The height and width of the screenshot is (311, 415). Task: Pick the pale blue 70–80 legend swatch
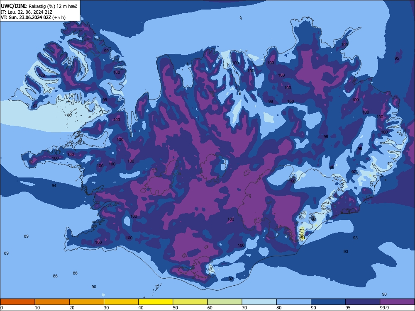tap(259, 302)
